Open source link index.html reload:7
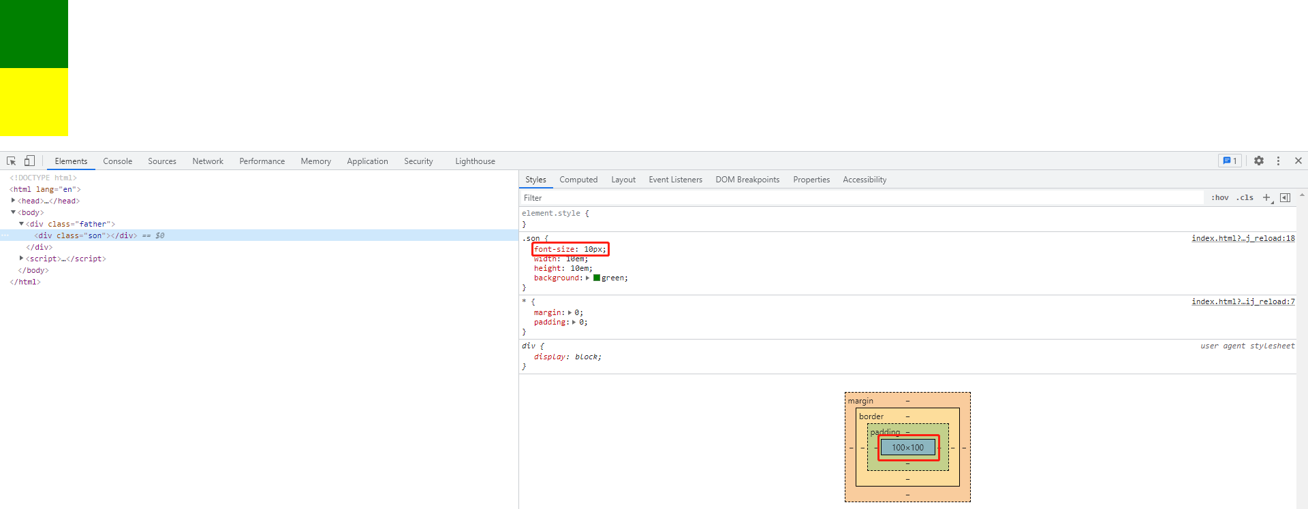 pos(1243,301)
